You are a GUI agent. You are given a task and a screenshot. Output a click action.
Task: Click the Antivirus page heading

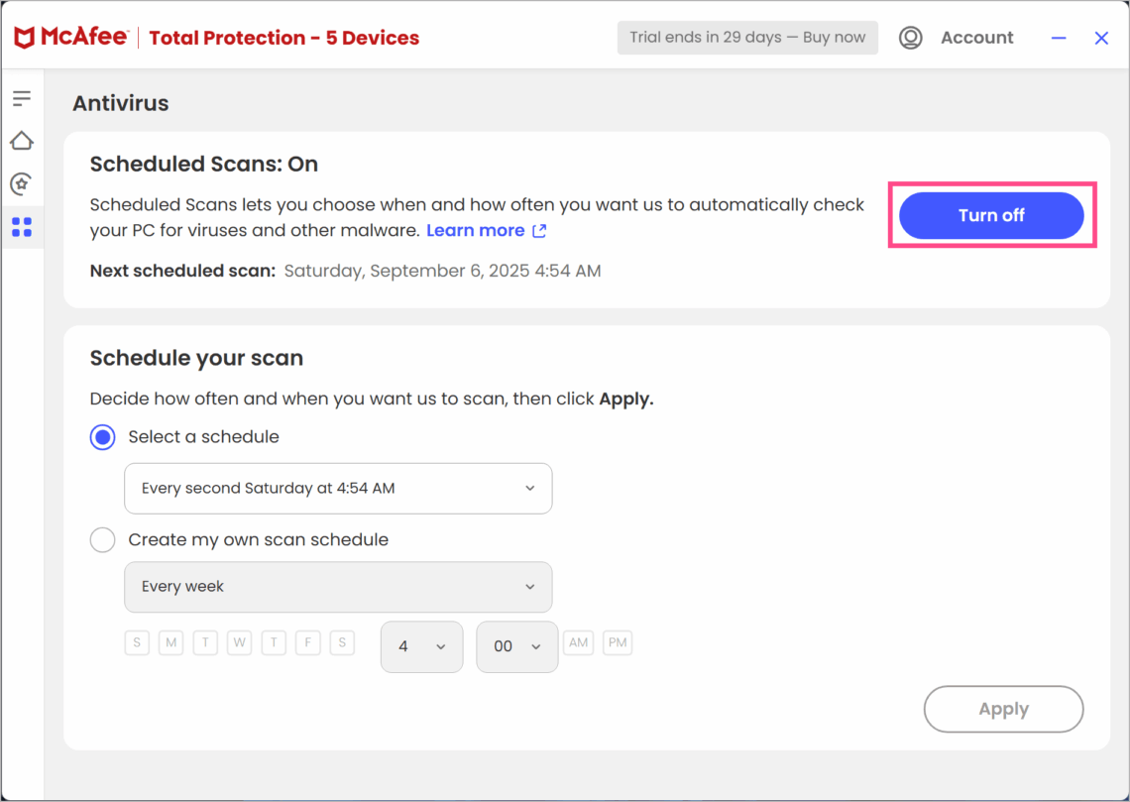pos(120,103)
